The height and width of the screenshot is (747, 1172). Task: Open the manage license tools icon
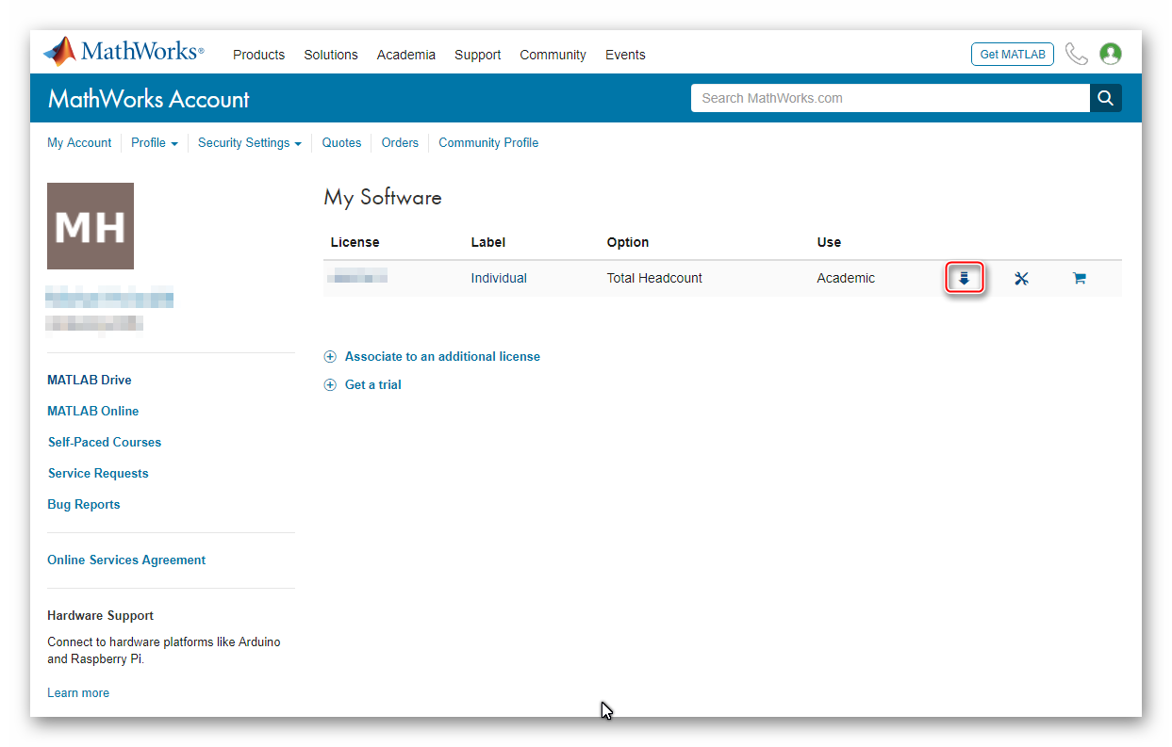coord(1021,279)
